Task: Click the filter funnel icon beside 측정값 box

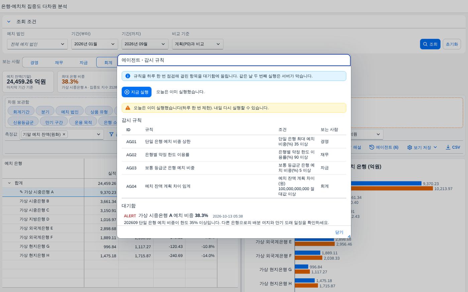Action: tap(111, 134)
